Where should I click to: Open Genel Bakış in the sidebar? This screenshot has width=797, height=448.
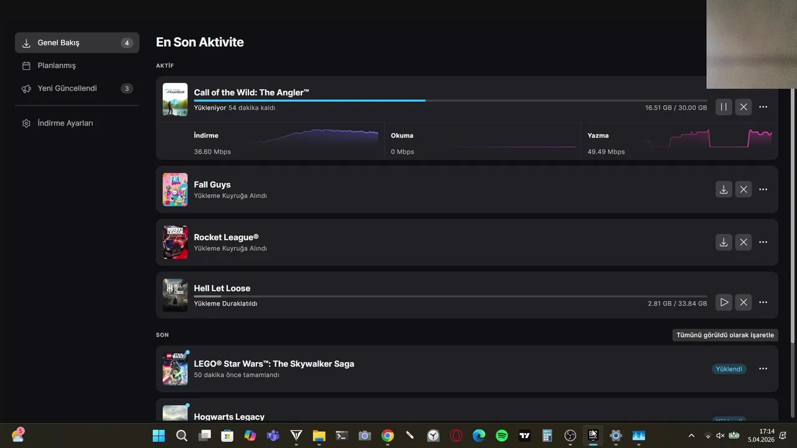point(77,43)
